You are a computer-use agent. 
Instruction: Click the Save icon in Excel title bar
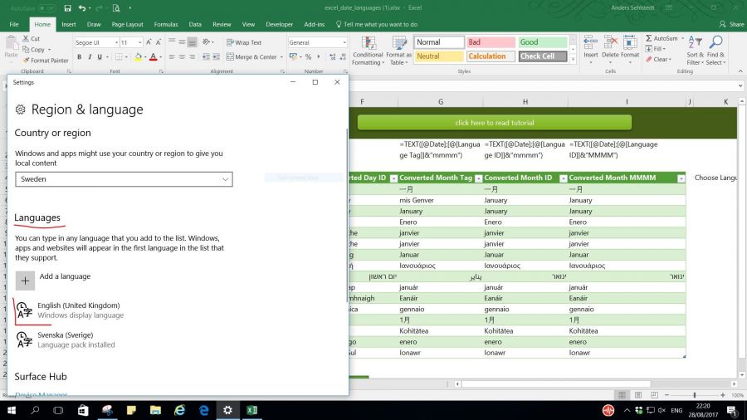(68, 8)
